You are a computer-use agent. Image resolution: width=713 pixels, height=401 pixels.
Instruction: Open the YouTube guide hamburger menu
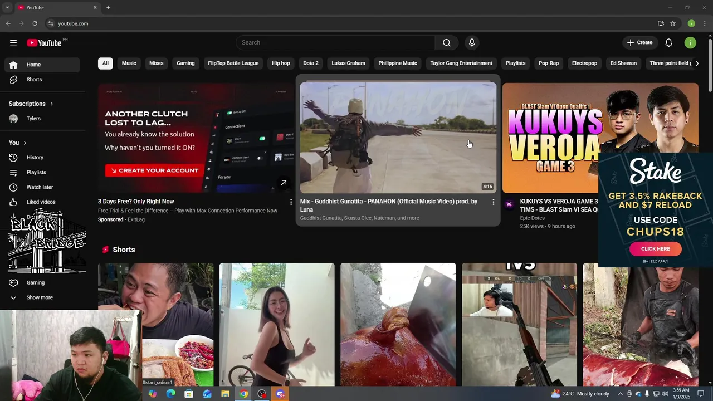click(x=13, y=43)
